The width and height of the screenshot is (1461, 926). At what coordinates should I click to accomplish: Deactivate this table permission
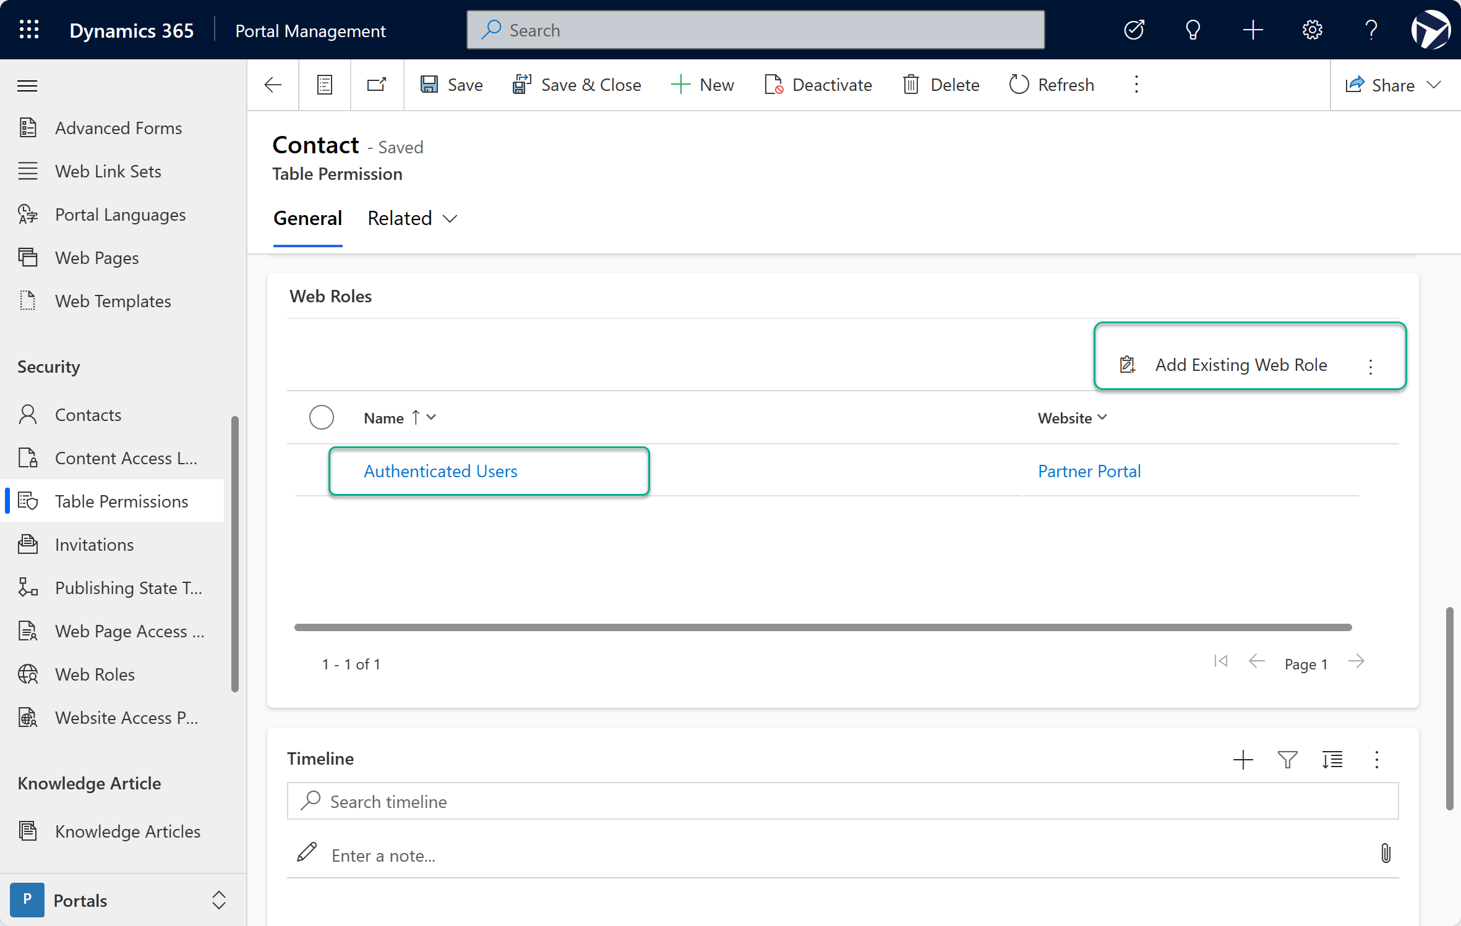(818, 85)
